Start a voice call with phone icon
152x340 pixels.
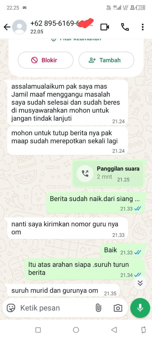(125, 27)
